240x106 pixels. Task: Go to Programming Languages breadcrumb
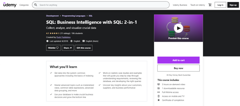click(x=74, y=16)
